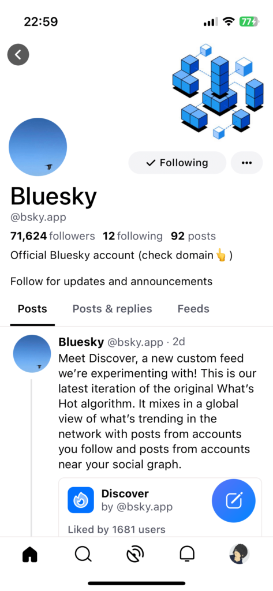
Task: Open the Search magnifier icon
Action: pos(83,554)
